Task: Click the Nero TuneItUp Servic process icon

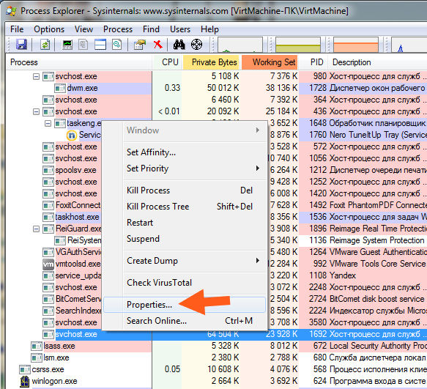Action: point(72,135)
